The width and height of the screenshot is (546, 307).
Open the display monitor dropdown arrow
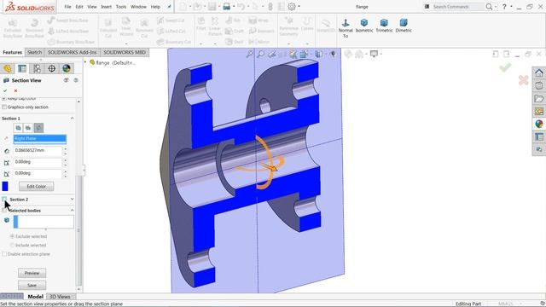coord(381,54)
